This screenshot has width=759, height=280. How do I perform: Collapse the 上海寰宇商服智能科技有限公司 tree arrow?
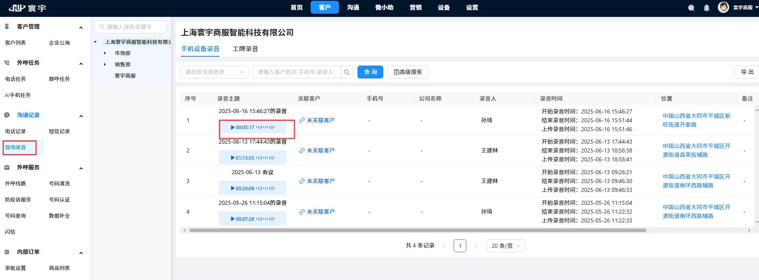(96, 42)
